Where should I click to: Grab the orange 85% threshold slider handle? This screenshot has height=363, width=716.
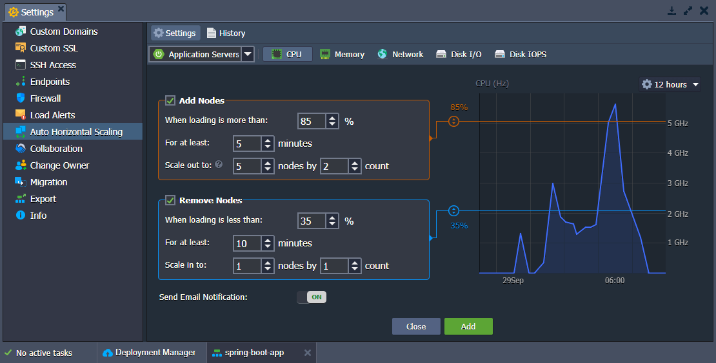tap(453, 122)
